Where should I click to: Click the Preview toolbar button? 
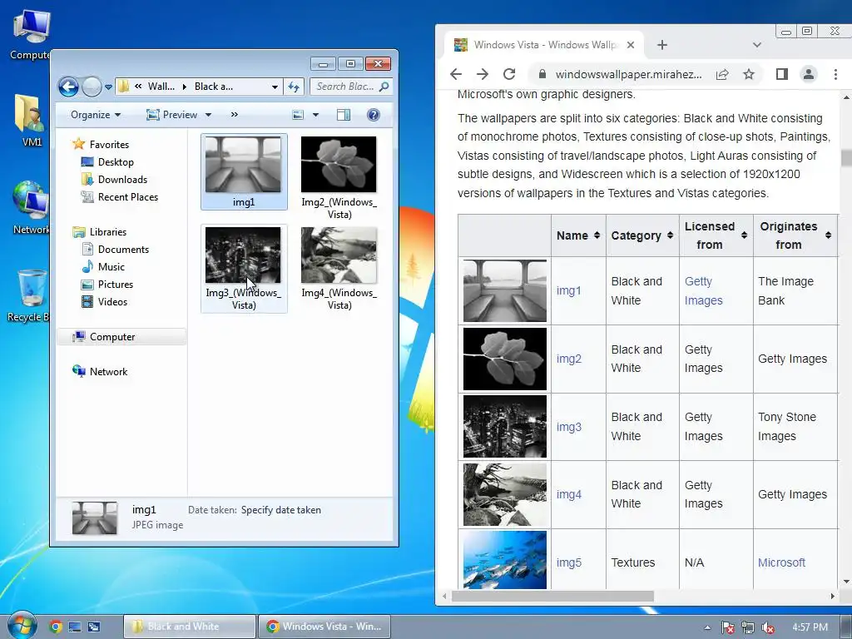coord(171,115)
